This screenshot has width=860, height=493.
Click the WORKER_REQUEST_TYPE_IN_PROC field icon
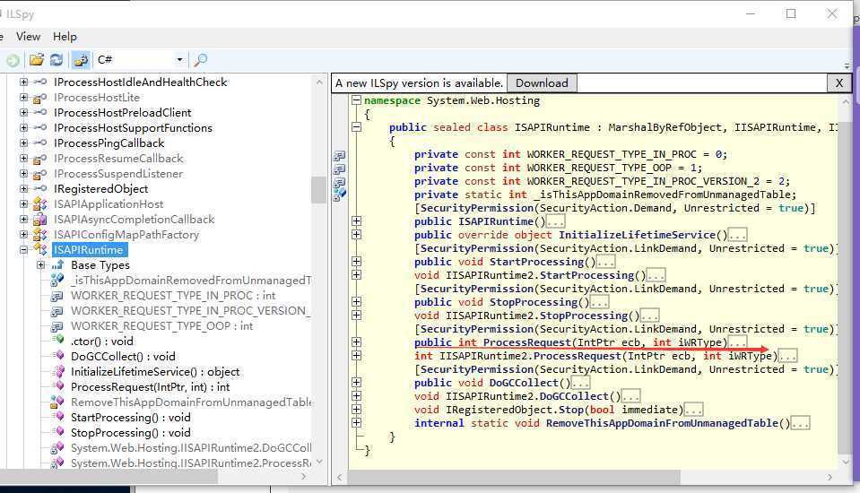tap(57, 296)
